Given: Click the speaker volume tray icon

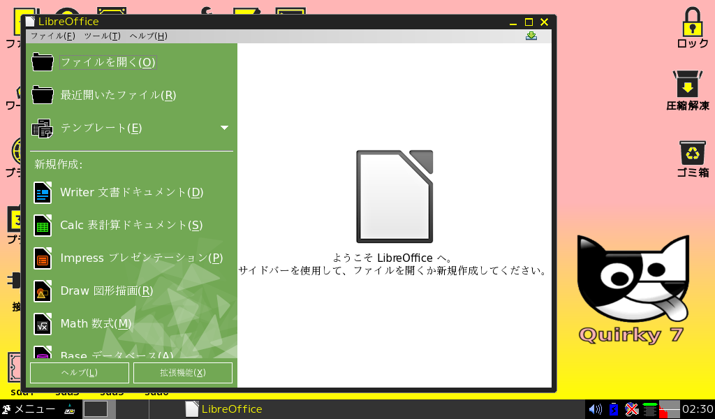Looking at the screenshot, I should pyautogui.click(x=595, y=409).
